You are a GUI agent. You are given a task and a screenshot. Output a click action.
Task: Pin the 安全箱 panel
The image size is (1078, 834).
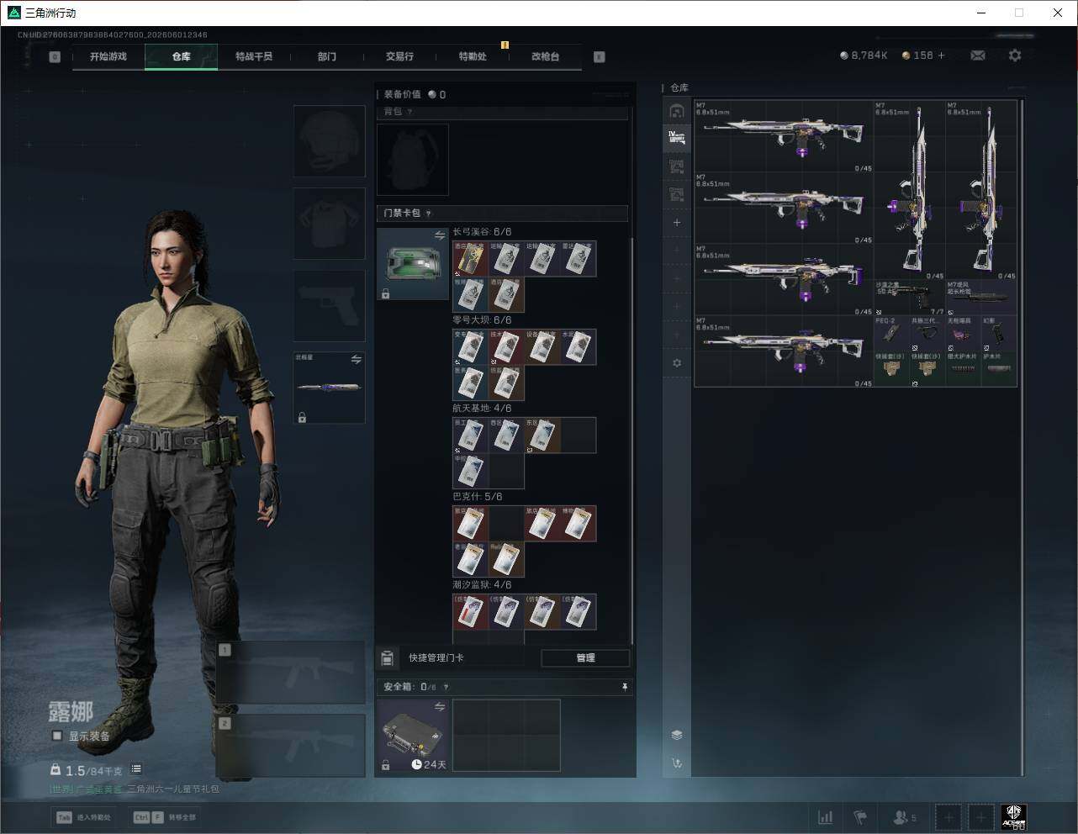pos(624,687)
